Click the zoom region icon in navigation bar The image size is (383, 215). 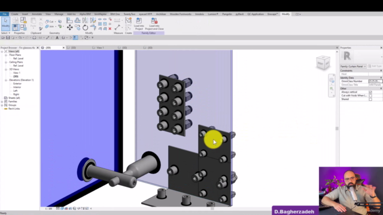point(332,89)
